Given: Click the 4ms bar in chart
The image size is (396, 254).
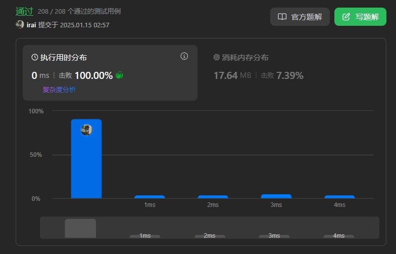Looking at the screenshot, I should pos(339,197).
